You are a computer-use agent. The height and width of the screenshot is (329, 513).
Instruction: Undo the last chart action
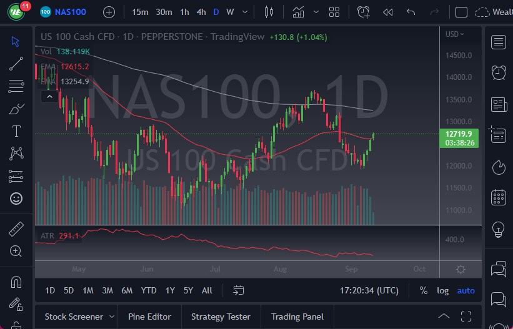411,12
